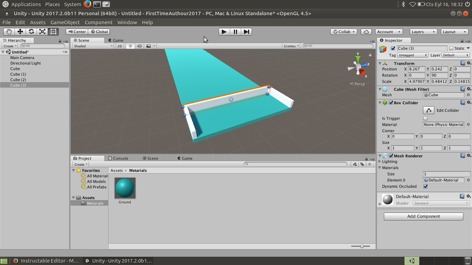
Task: Open the Account dropdown
Action: [x=389, y=32]
